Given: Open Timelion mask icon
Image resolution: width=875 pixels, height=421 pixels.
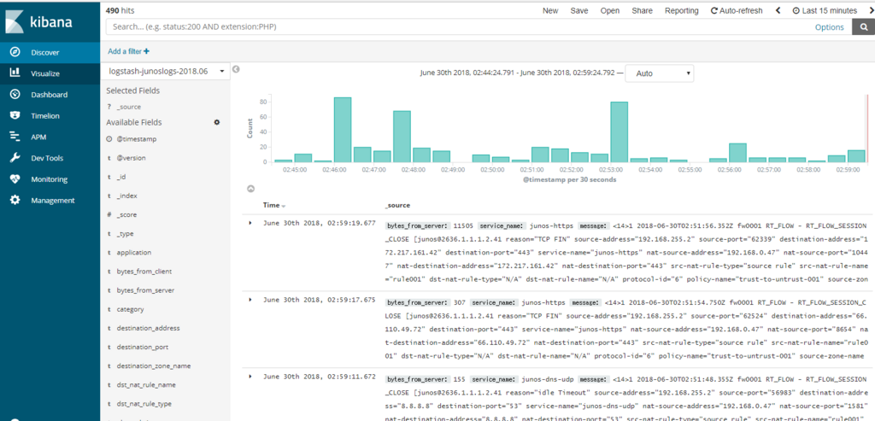Looking at the screenshot, I should point(15,115).
